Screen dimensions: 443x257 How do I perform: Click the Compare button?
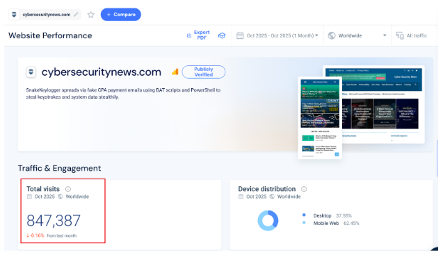120,15
